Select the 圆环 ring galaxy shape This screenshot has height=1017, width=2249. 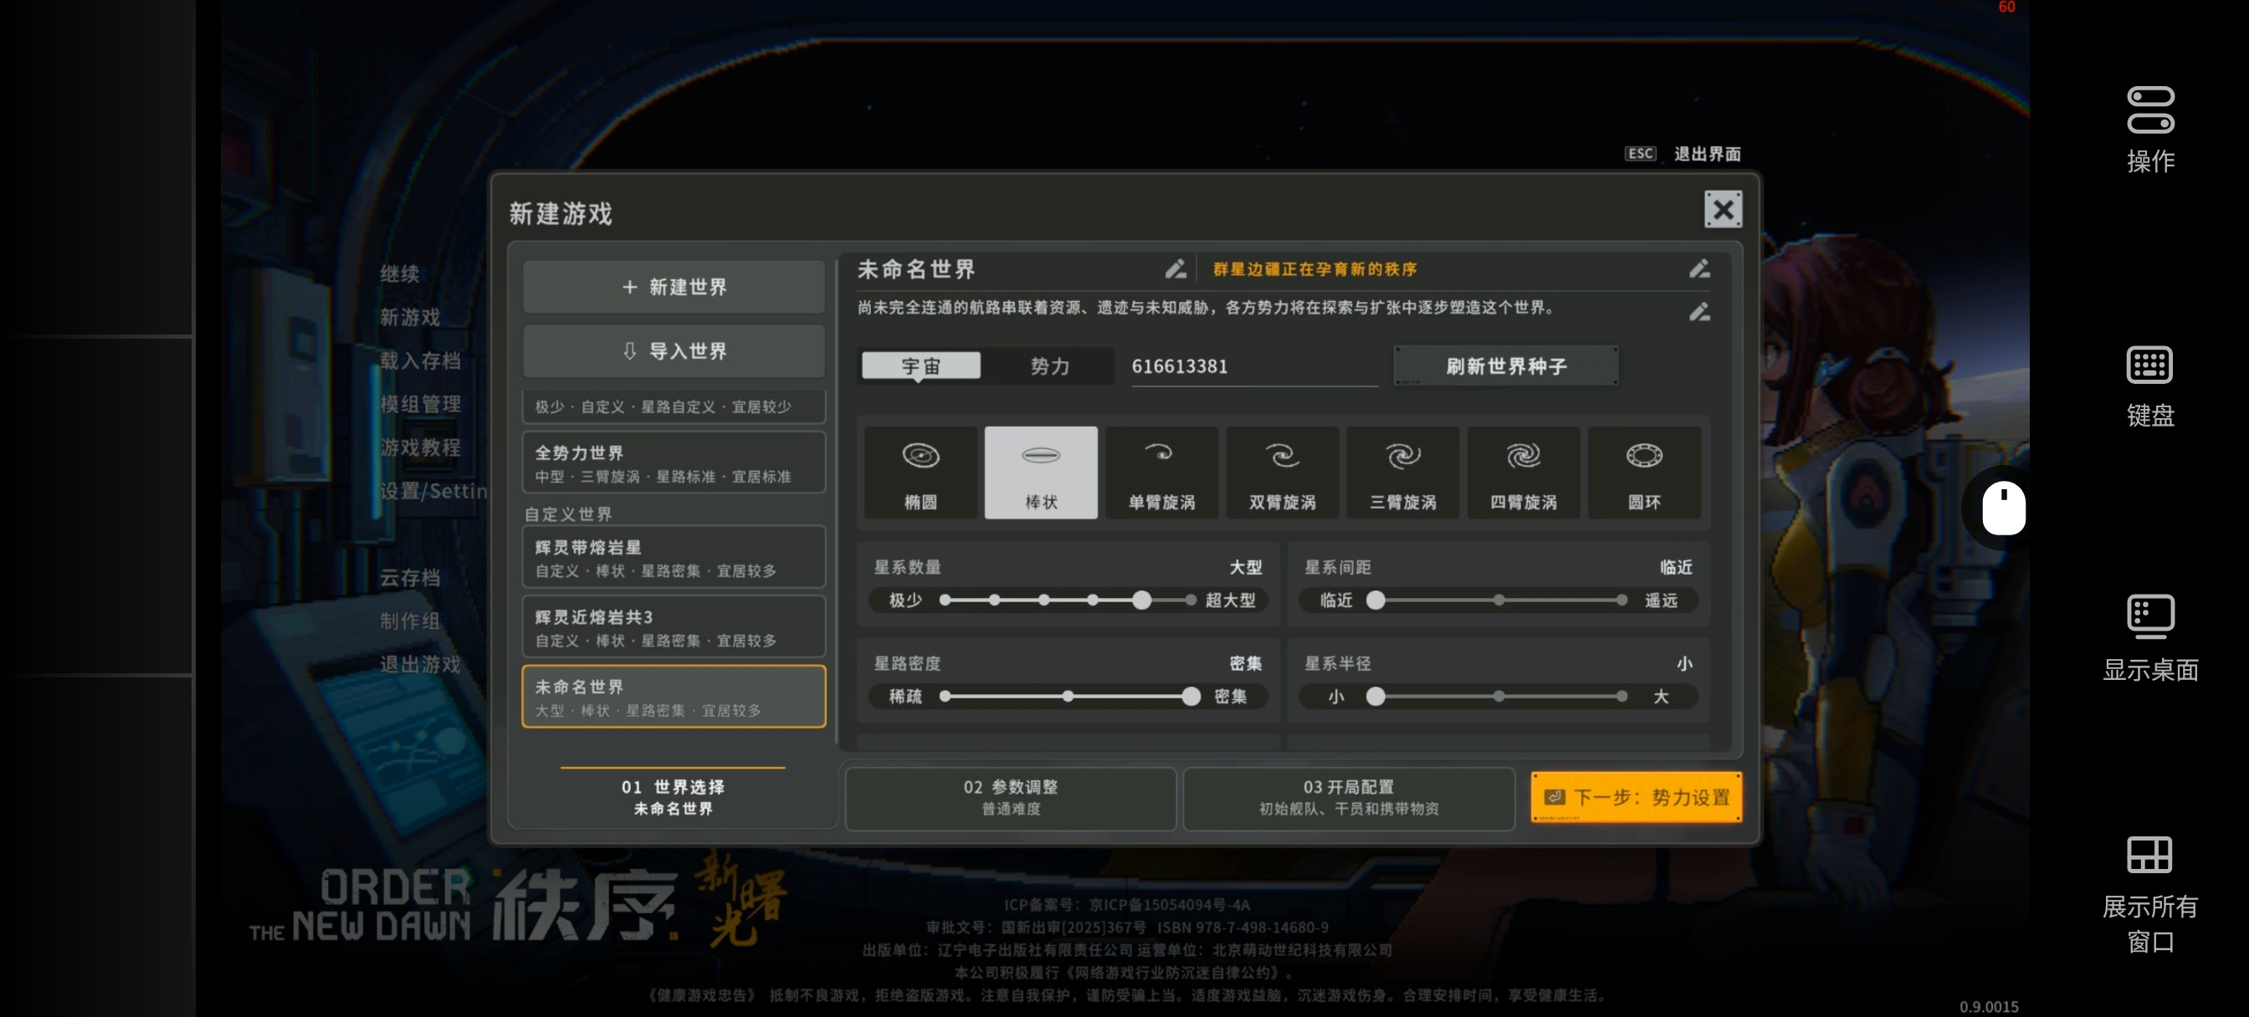tap(1643, 473)
